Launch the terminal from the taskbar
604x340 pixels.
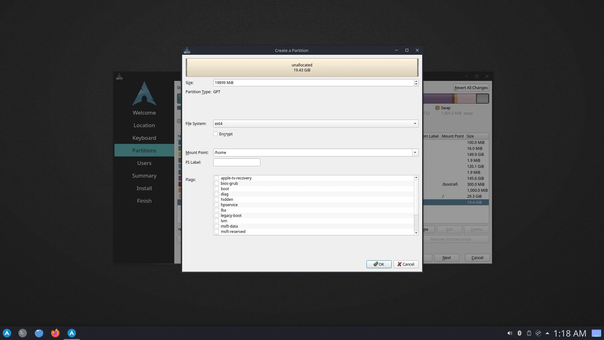click(x=23, y=333)
